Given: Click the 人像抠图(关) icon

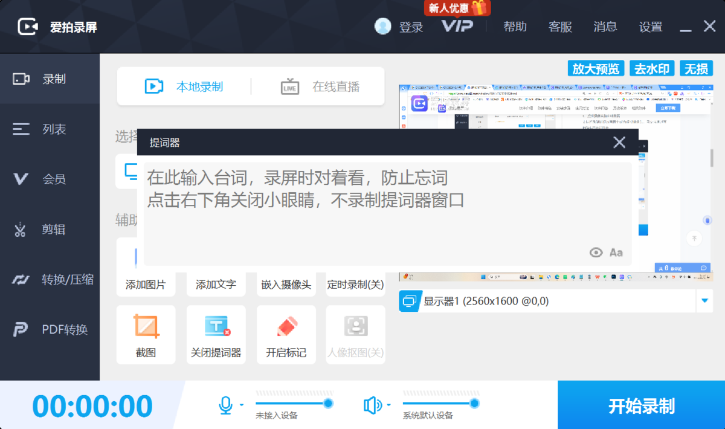Looking at the screenshot, I should pos(356,326).
